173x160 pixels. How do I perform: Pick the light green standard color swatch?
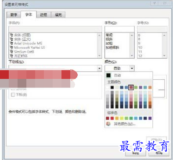[126, 118]
